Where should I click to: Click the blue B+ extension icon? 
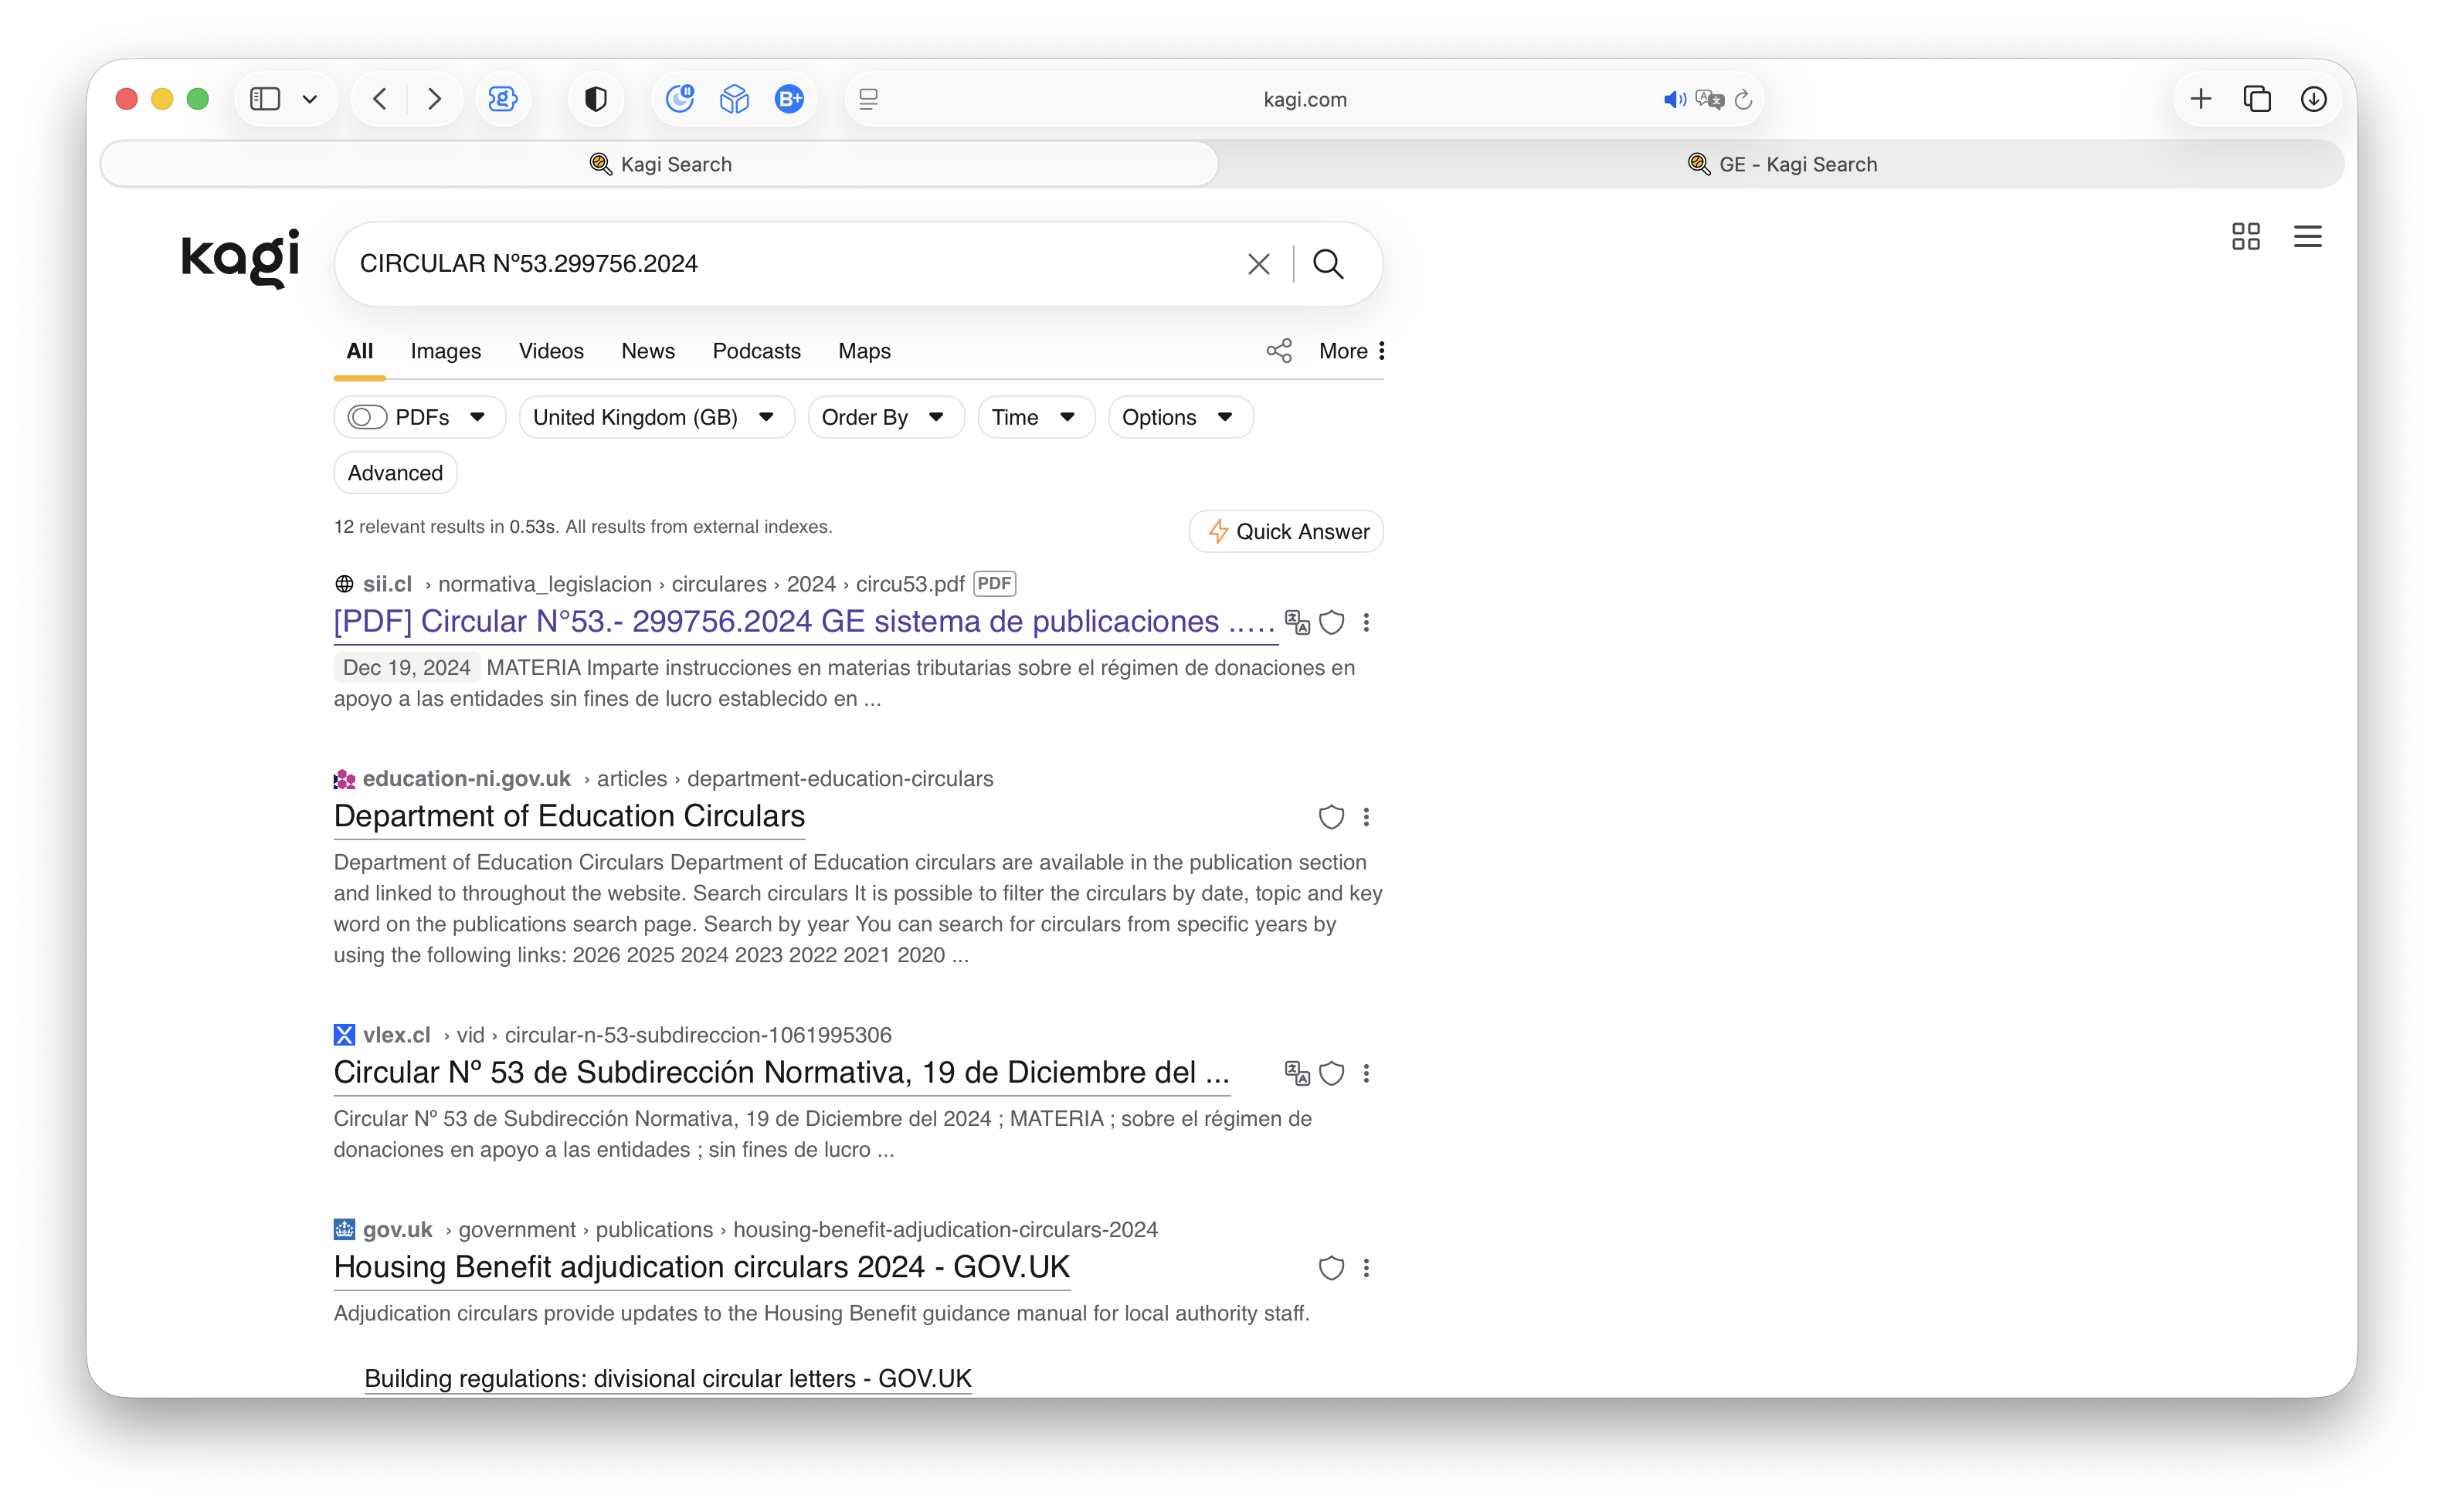click(x=790, y=99)
